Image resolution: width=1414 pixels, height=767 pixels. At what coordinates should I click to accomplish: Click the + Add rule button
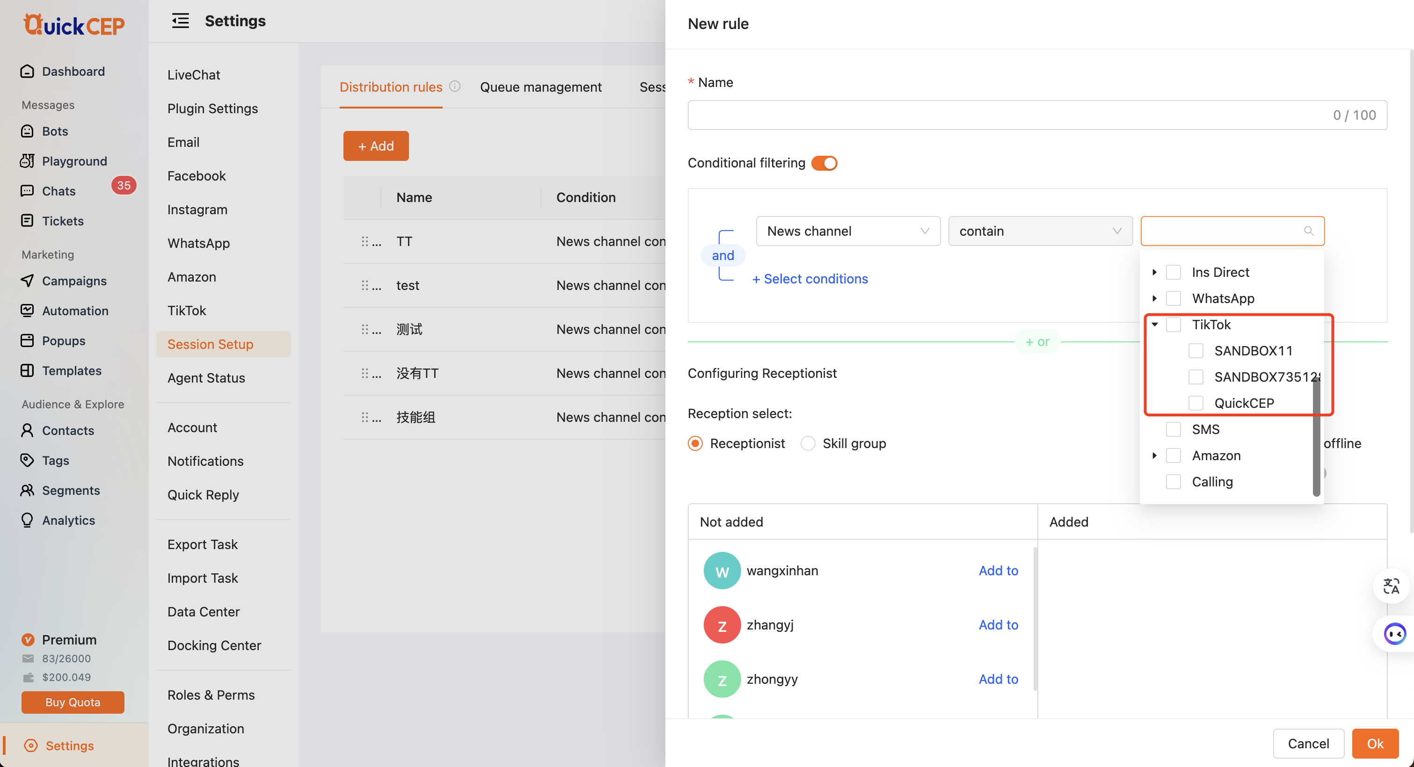[x=375, y=146]
